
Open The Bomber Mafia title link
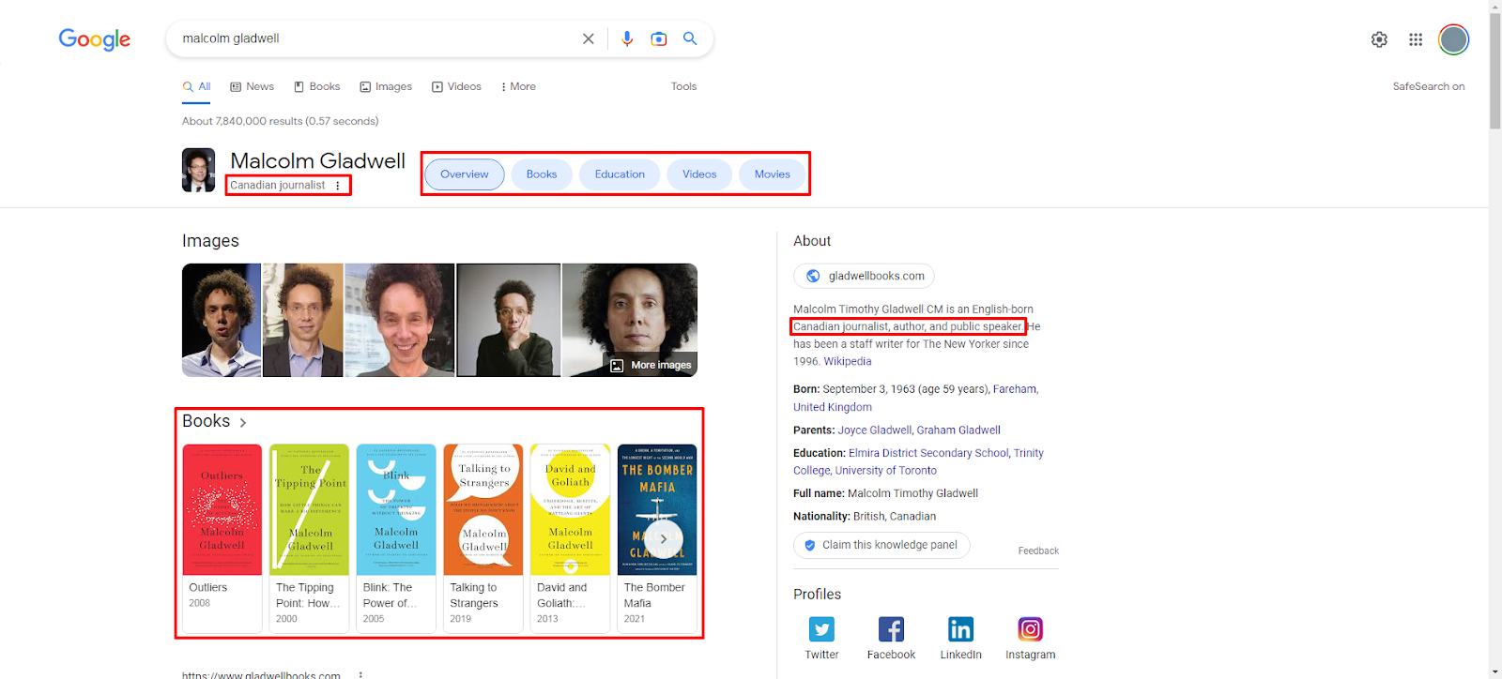[654, 596]
